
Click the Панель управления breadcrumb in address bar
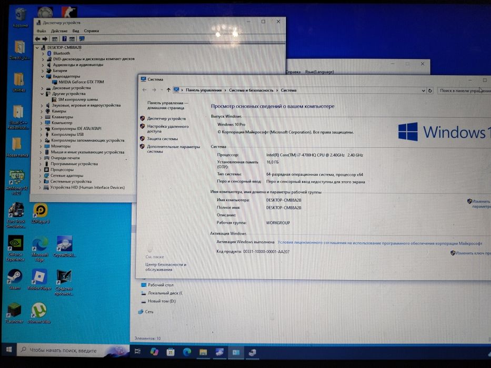[x=204, y=90]
